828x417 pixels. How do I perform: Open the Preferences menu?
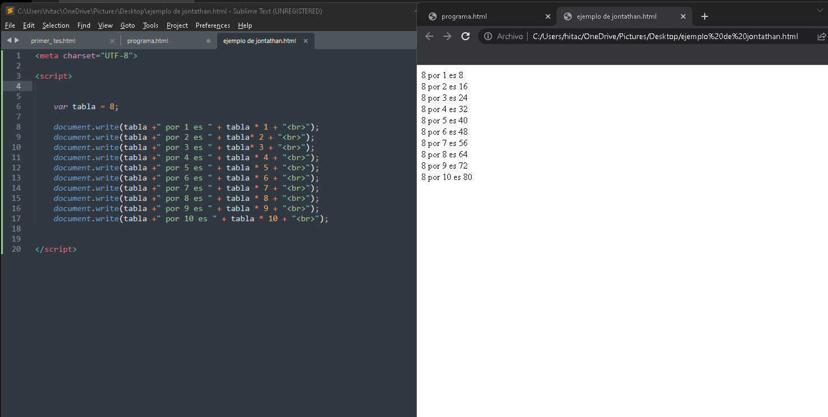tap(213, 25)
